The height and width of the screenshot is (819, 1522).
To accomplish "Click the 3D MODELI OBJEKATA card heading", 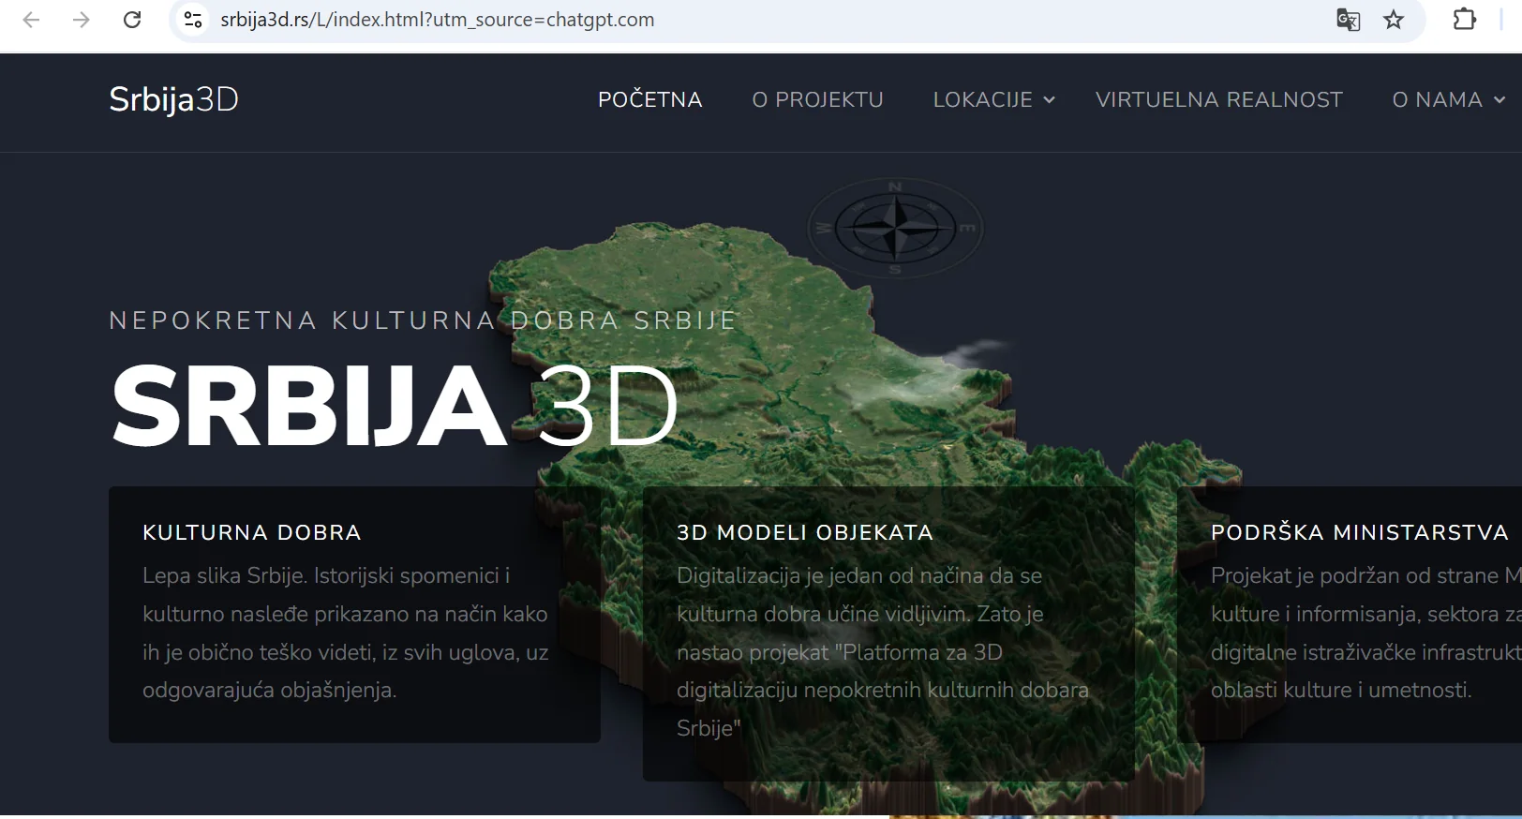I will click(x=805, y=532).
